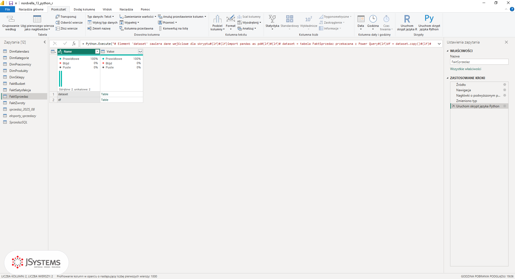Viewport: 515px width, 279px height.
Task: Click Odwróć wiersze to reverse rows
Action: (x=69, y=23)
